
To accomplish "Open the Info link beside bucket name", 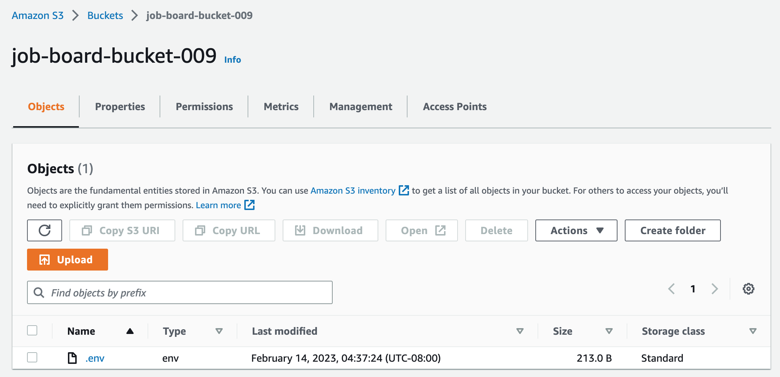I will (x=233, y=59).
